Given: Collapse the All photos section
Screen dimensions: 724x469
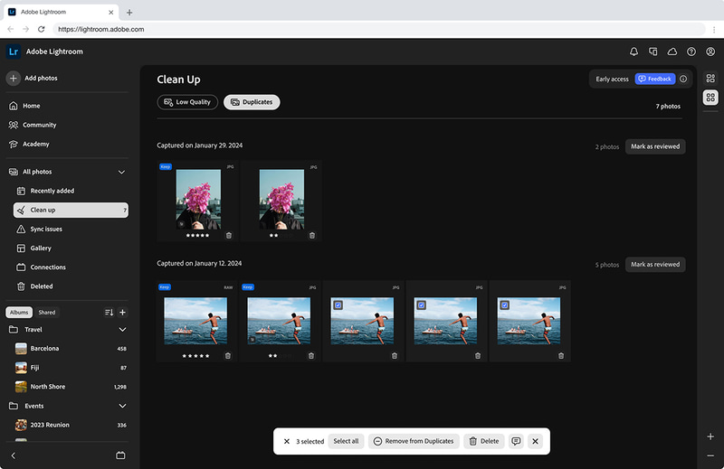Looking at the screenshot, I should [121, 172].
